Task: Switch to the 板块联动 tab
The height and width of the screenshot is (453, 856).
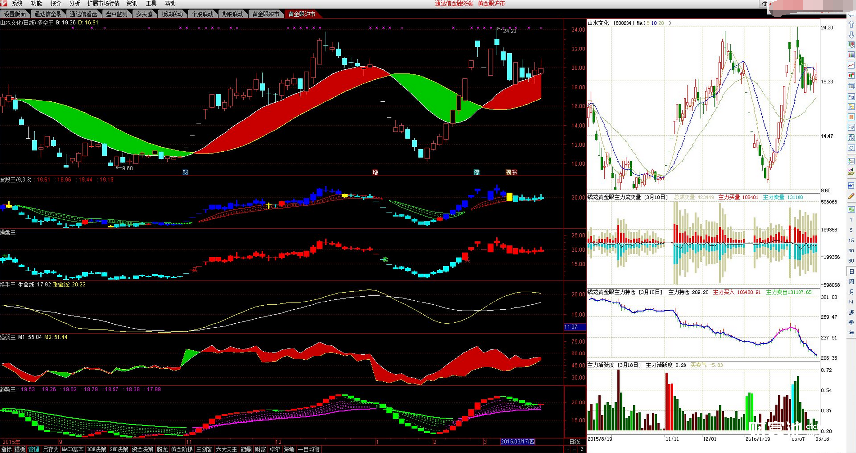Action: [172, 14]
